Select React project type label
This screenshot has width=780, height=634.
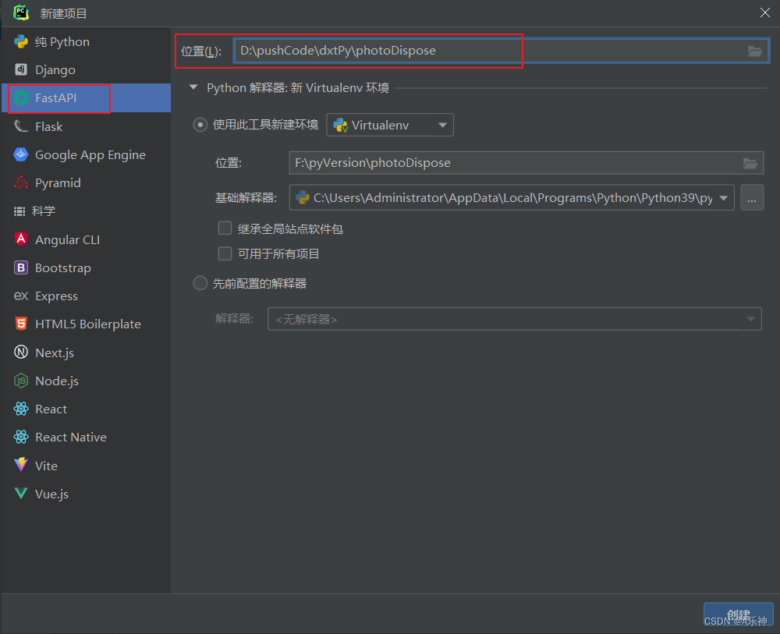coord(51,409)
